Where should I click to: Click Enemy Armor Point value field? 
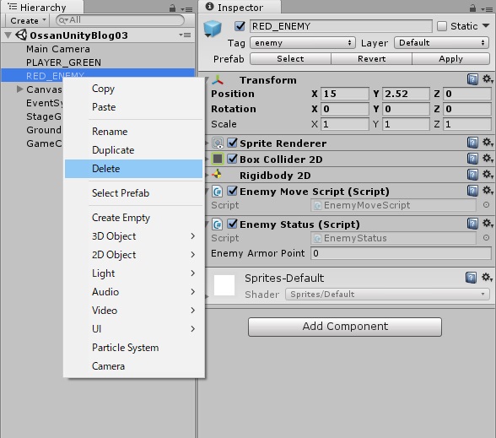[402, 253]
